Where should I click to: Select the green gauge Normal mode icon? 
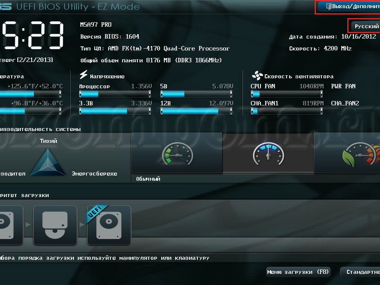click(x=177, y=153)
